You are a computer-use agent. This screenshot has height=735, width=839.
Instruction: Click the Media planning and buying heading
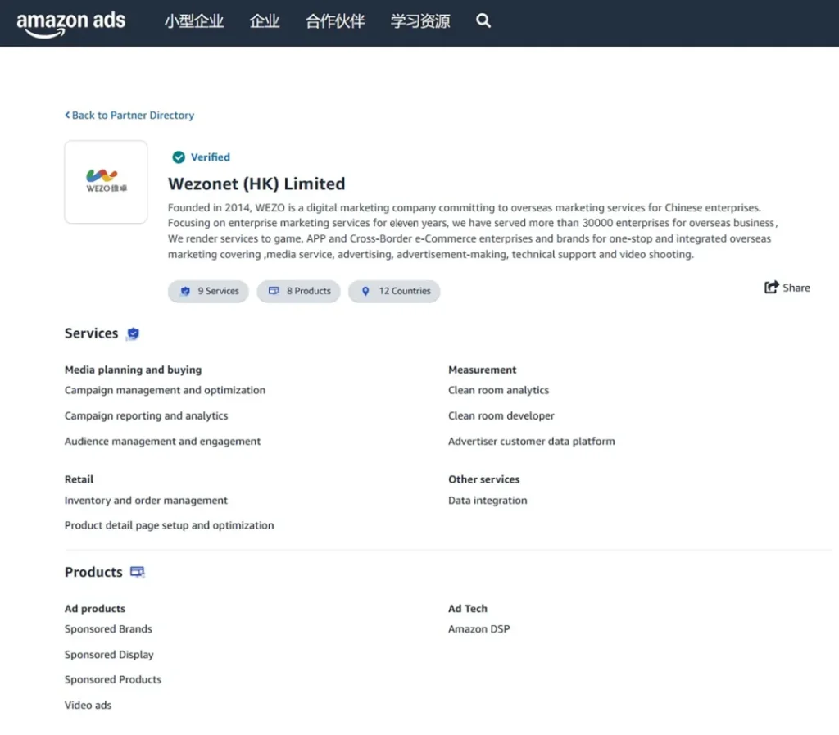tap(134, 370)
